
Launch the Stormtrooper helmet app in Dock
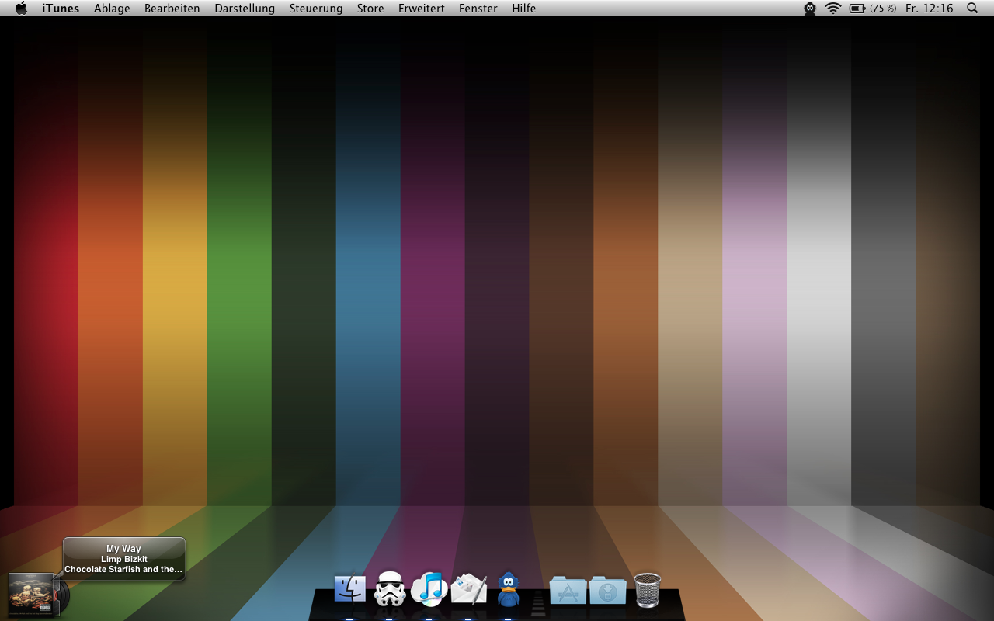click(390, 589)
